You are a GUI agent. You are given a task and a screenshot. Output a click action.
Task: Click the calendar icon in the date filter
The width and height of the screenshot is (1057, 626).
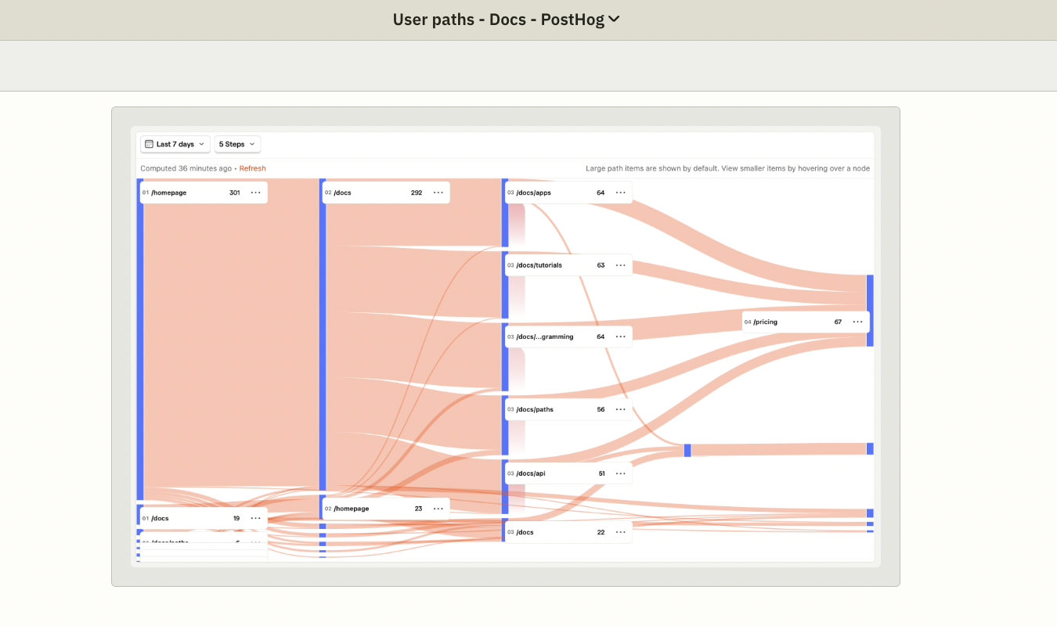(x=148, y=144)
